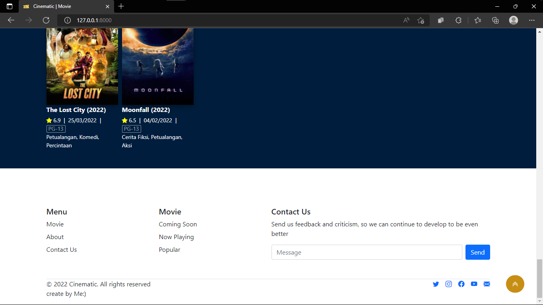Open the browser profile avatar
The width and height of the screenshot is (543, 305).
(x=514, y=20)
